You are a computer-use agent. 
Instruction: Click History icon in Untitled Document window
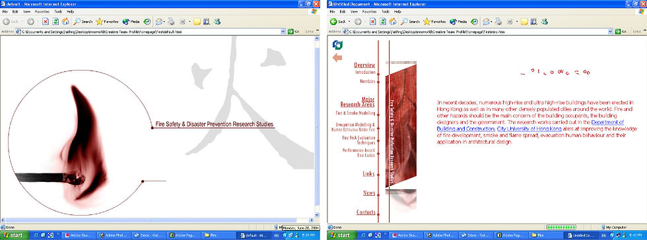(x=474, y=22)
